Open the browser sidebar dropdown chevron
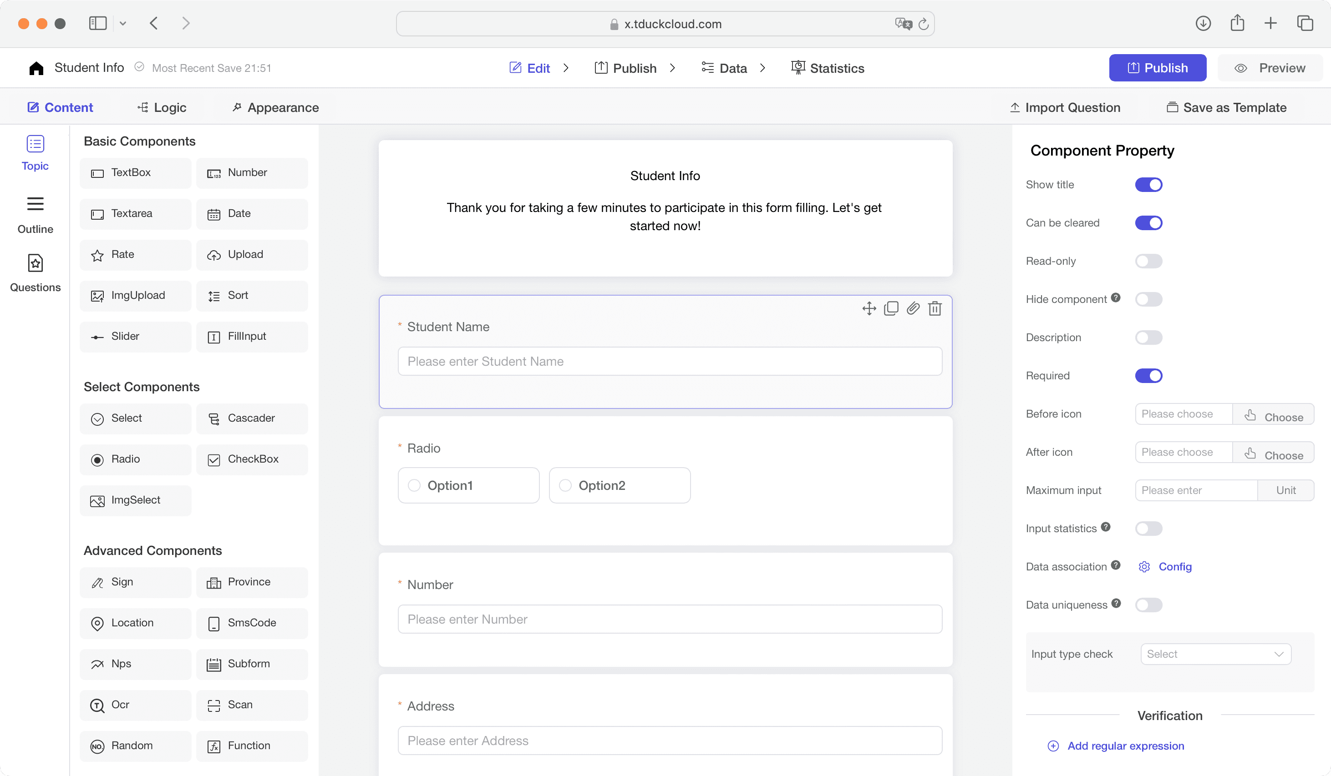1331x776 pixels. 122,23
